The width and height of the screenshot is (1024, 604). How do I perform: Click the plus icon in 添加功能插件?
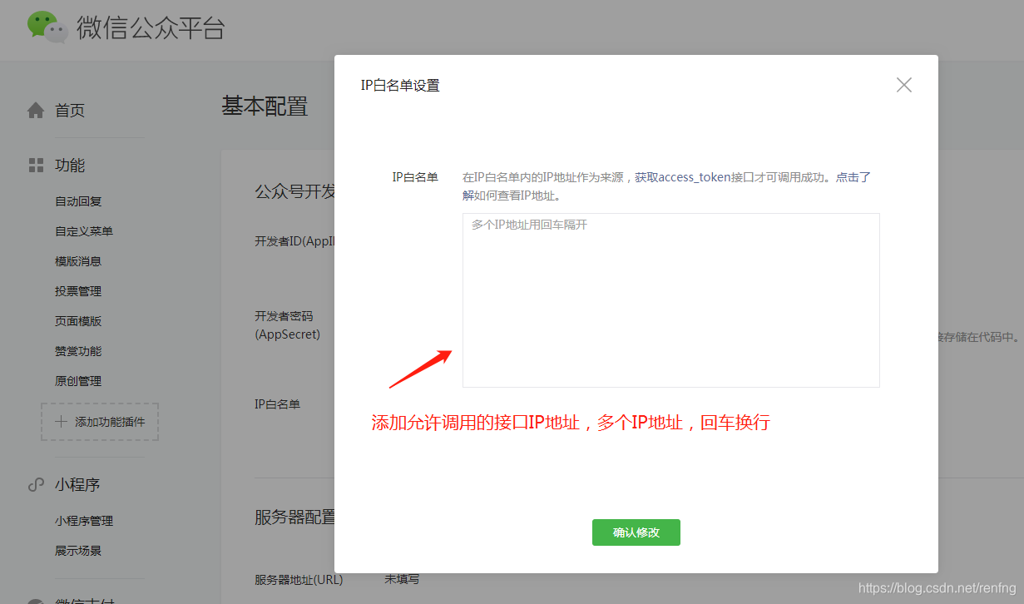point(61,422)
